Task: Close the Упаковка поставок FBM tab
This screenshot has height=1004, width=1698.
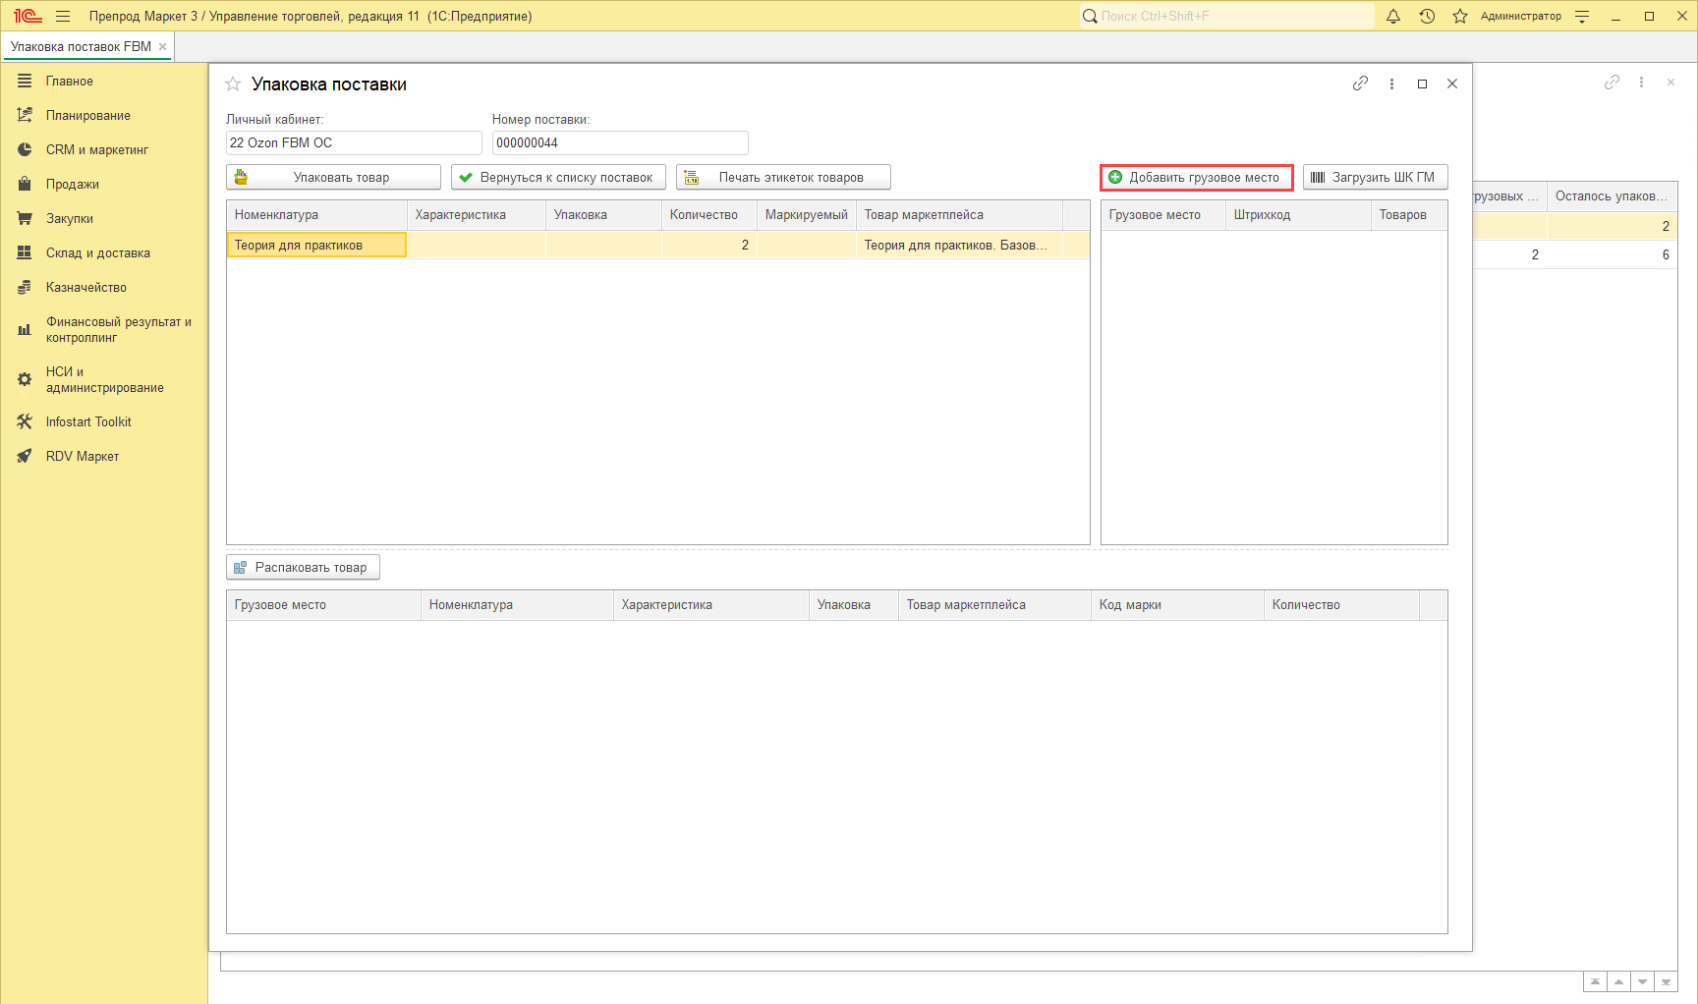Action: click(163, 46)
